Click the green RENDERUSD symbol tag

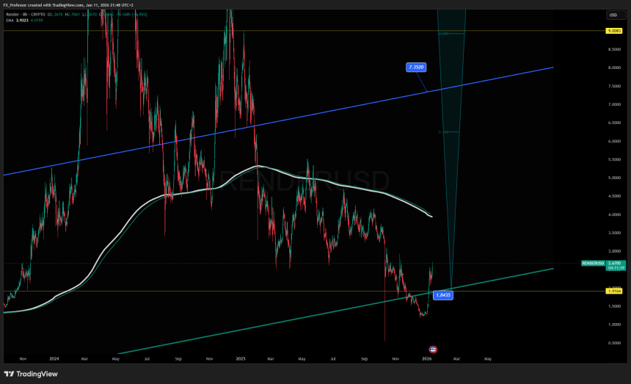593,264
